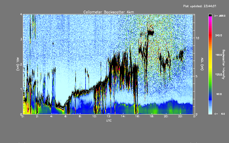
Task: Click the 'Ceilometer Backscatter 4km' plot title
Action: (108, 12)
